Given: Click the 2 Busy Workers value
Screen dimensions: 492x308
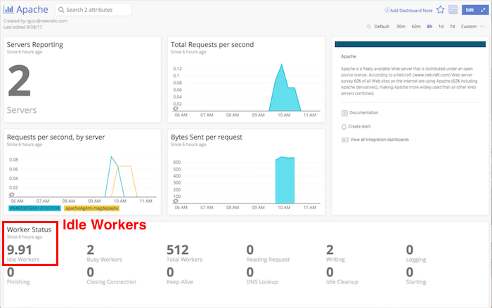Looking at the screenshot, I should 91,250.
